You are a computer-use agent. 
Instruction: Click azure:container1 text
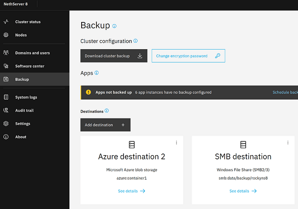pyautogui.click(x=132, y=178)
